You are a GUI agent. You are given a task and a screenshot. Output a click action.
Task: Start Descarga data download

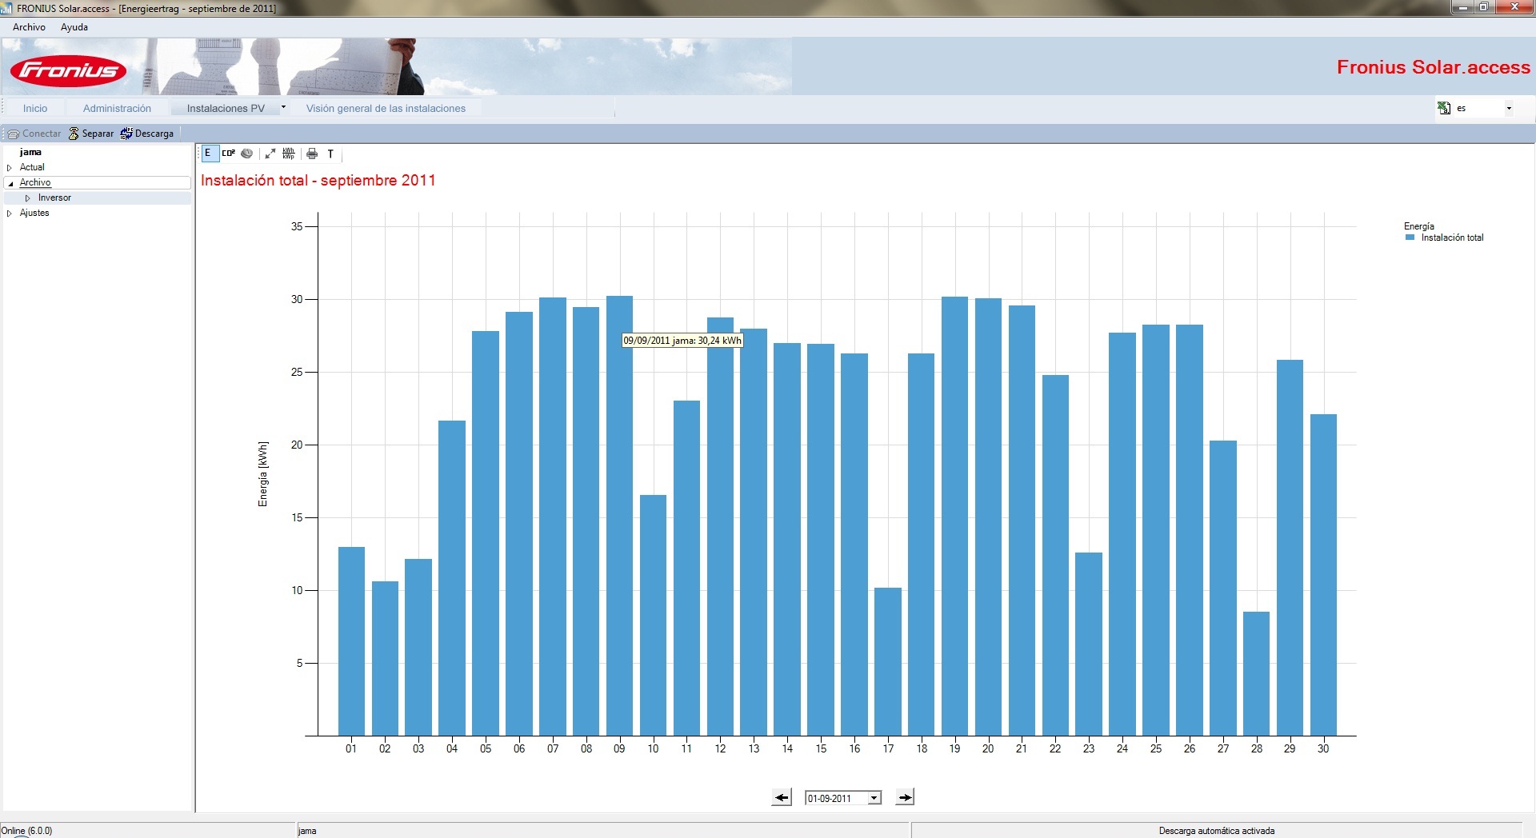(x=147, y=134)
